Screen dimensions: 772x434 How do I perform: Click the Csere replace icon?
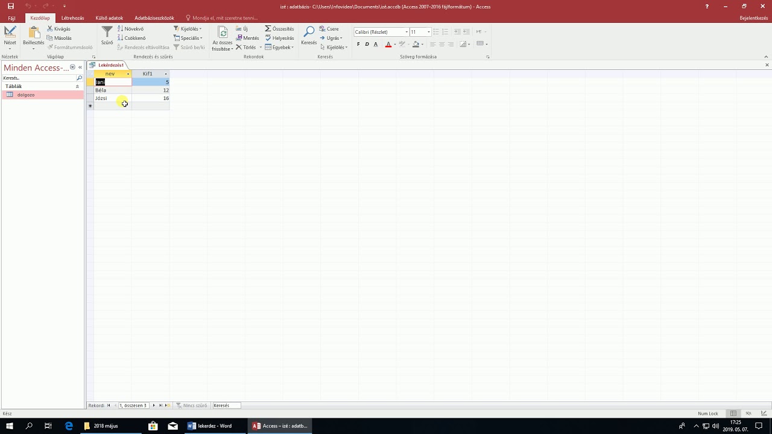322,28
